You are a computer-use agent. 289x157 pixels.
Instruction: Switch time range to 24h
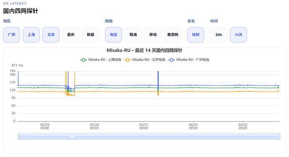tap(219, 35)
